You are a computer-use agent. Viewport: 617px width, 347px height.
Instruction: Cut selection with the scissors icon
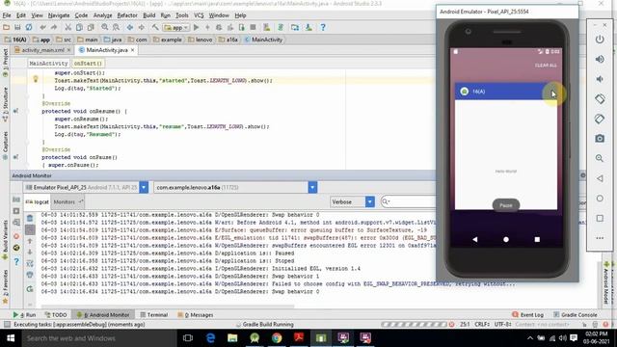(68, 28)
